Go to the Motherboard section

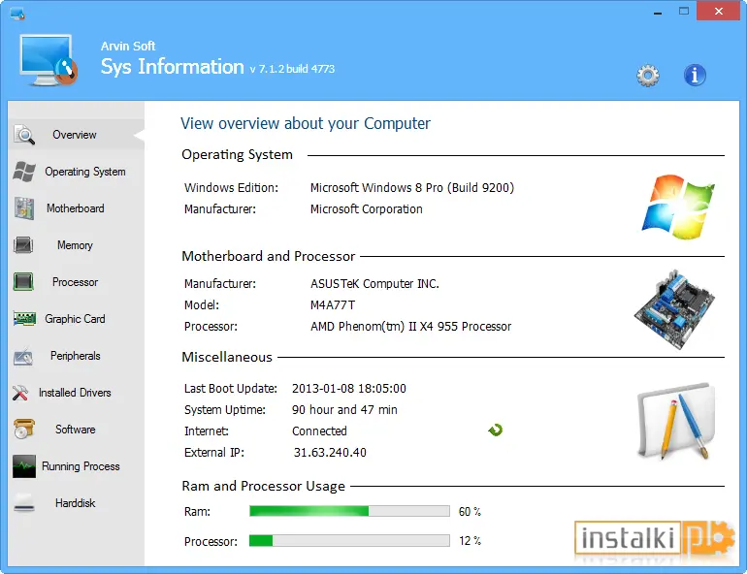point(76,208)
